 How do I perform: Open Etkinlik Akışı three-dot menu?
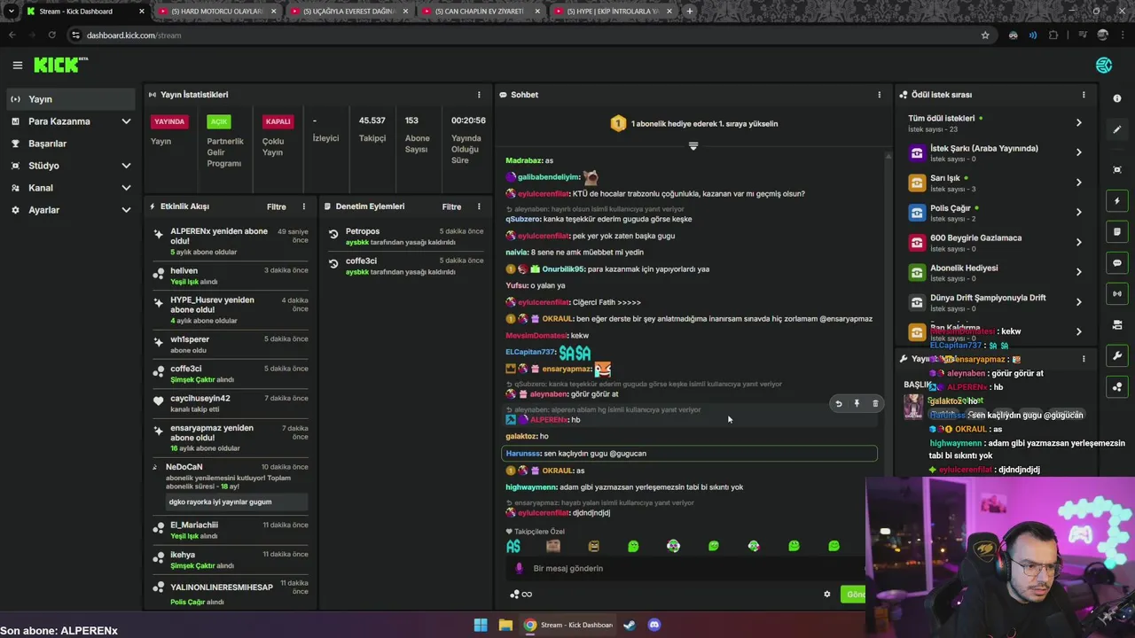tap(303, 206)
